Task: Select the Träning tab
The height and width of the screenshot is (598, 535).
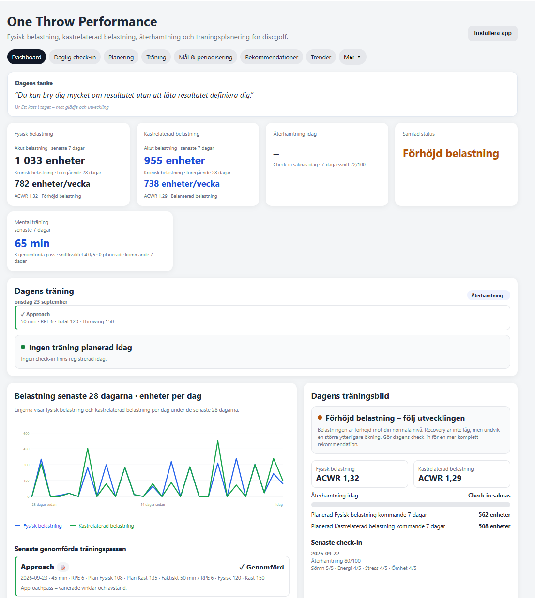Action: 156,57
